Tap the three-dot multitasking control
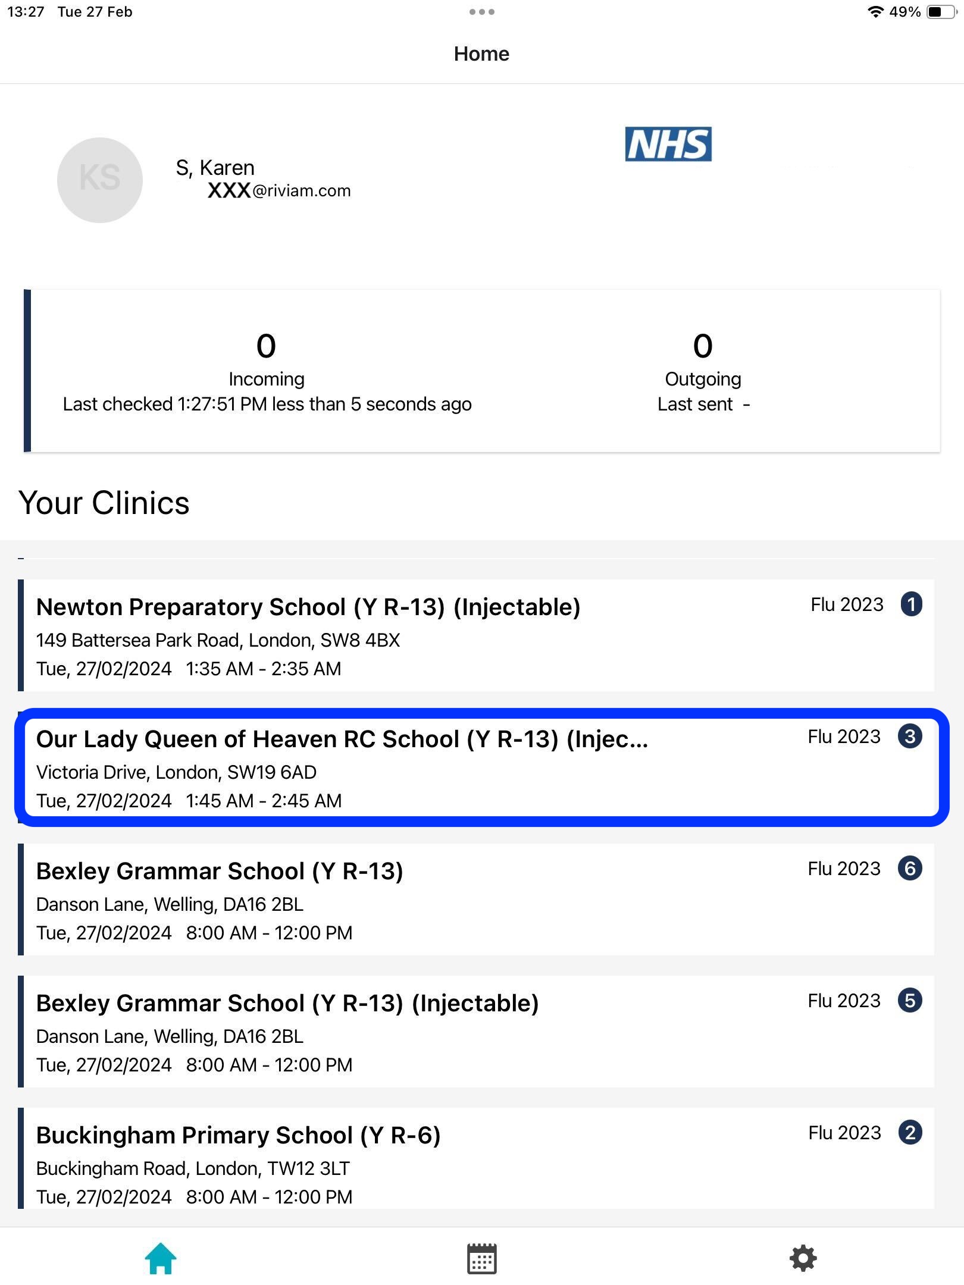 click(x=481, y=12)
